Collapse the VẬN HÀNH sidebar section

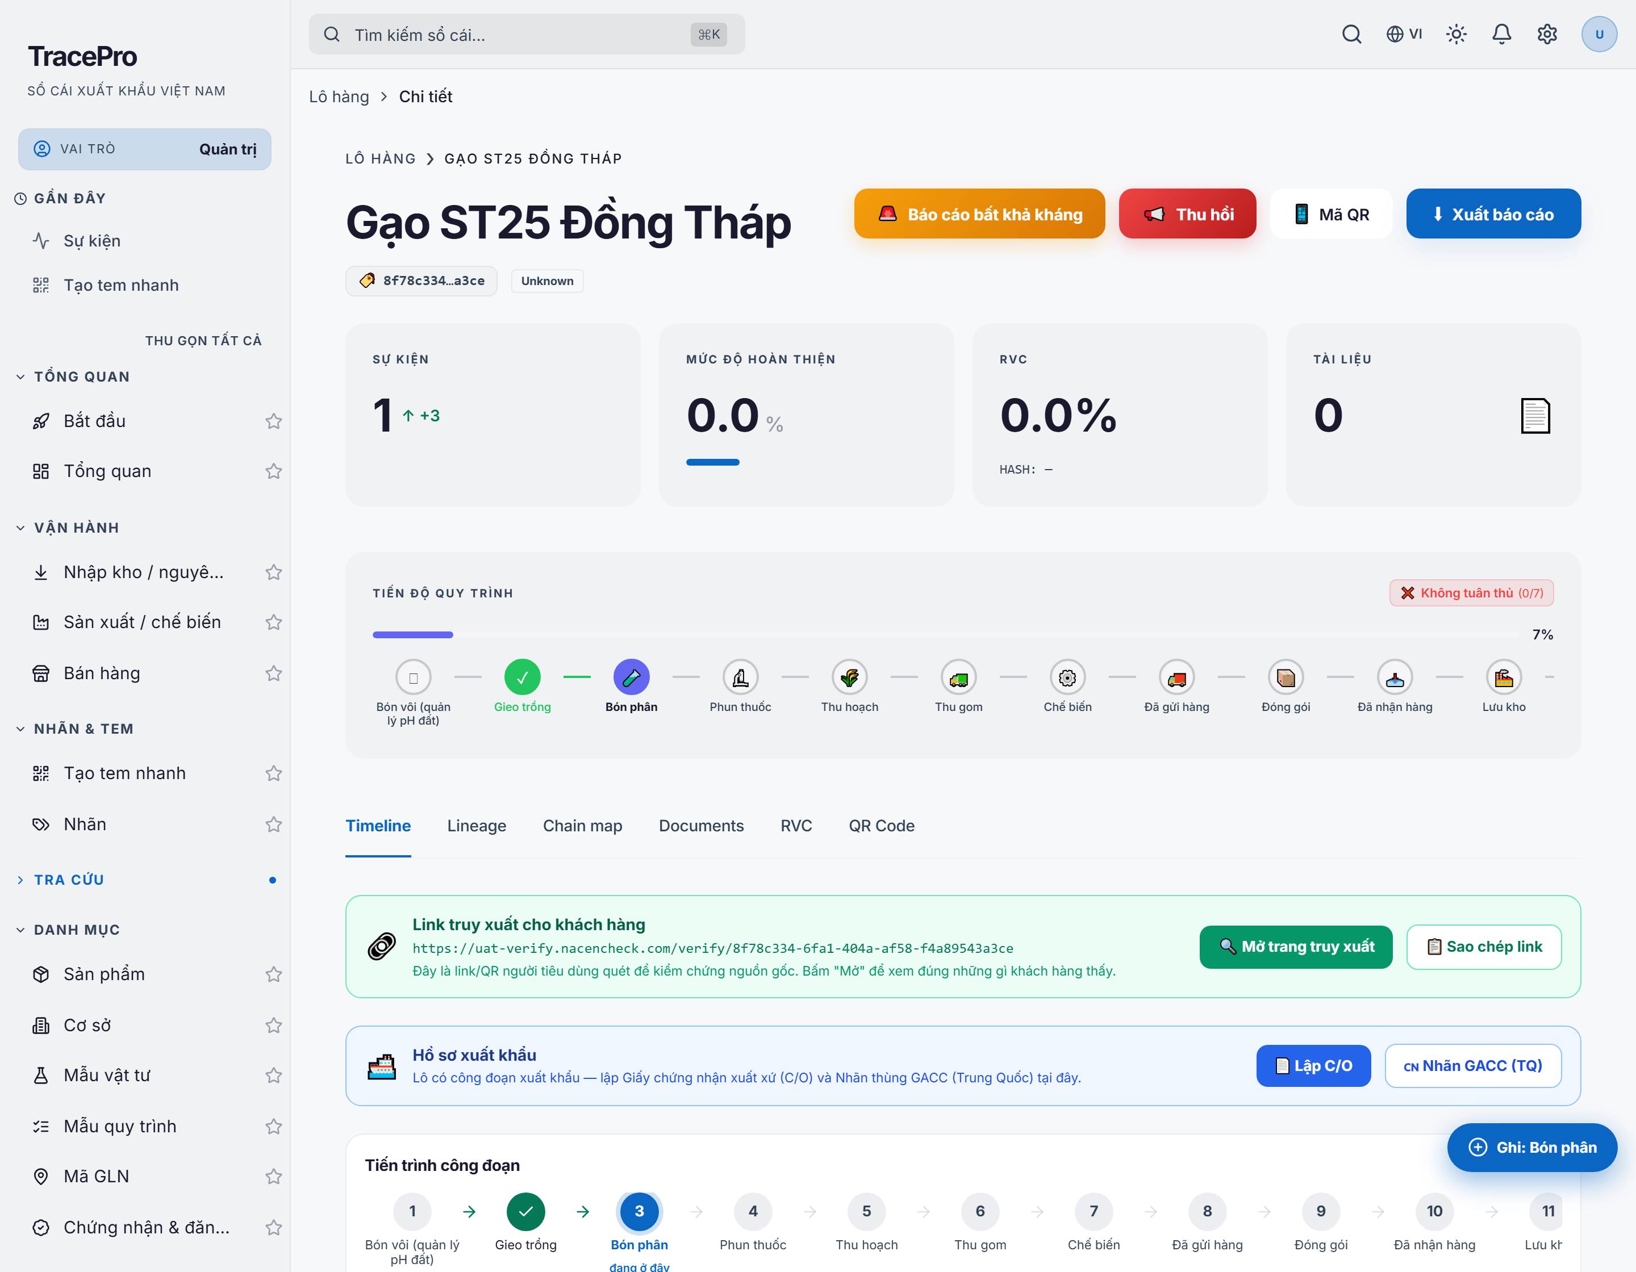click(68, 528)
